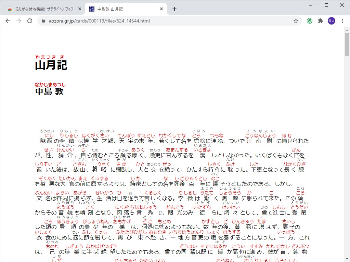
Task: Open the extensions puzzle-piece menu
Action: [320, 21]
